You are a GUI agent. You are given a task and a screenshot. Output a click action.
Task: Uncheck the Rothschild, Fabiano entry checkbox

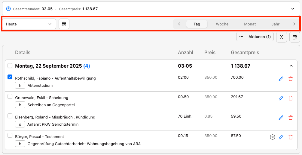[10, 77]
